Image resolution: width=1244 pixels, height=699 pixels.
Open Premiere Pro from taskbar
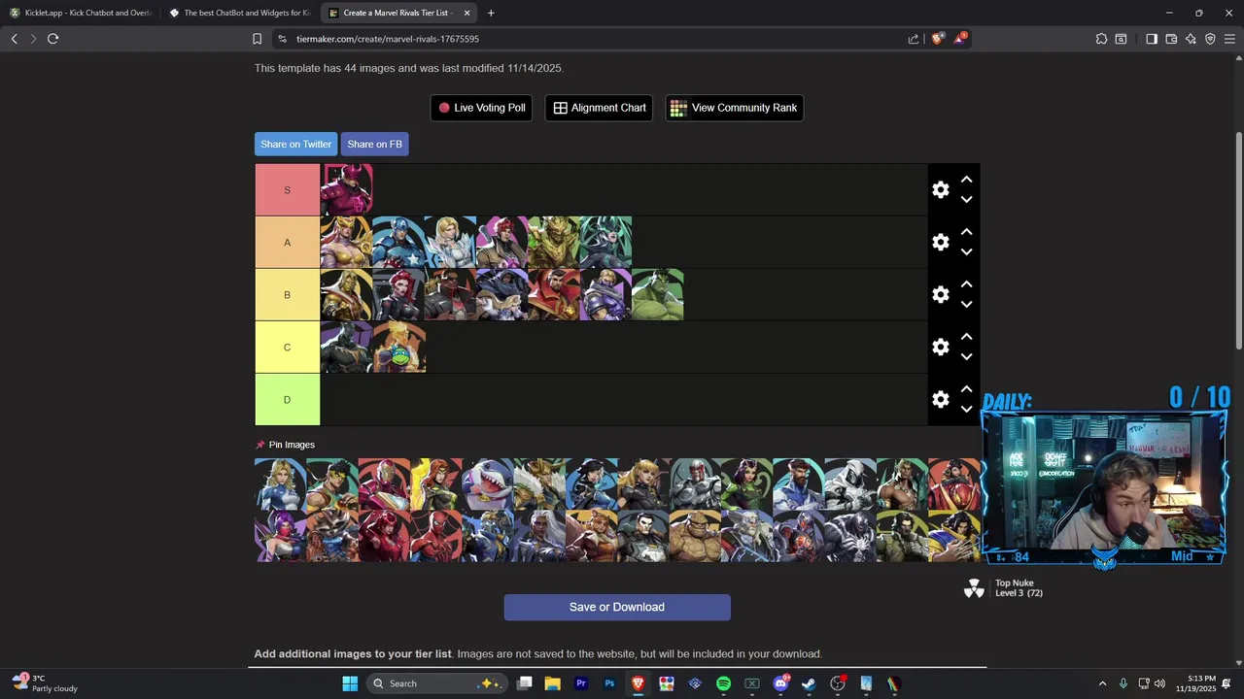tap(581, 683)
